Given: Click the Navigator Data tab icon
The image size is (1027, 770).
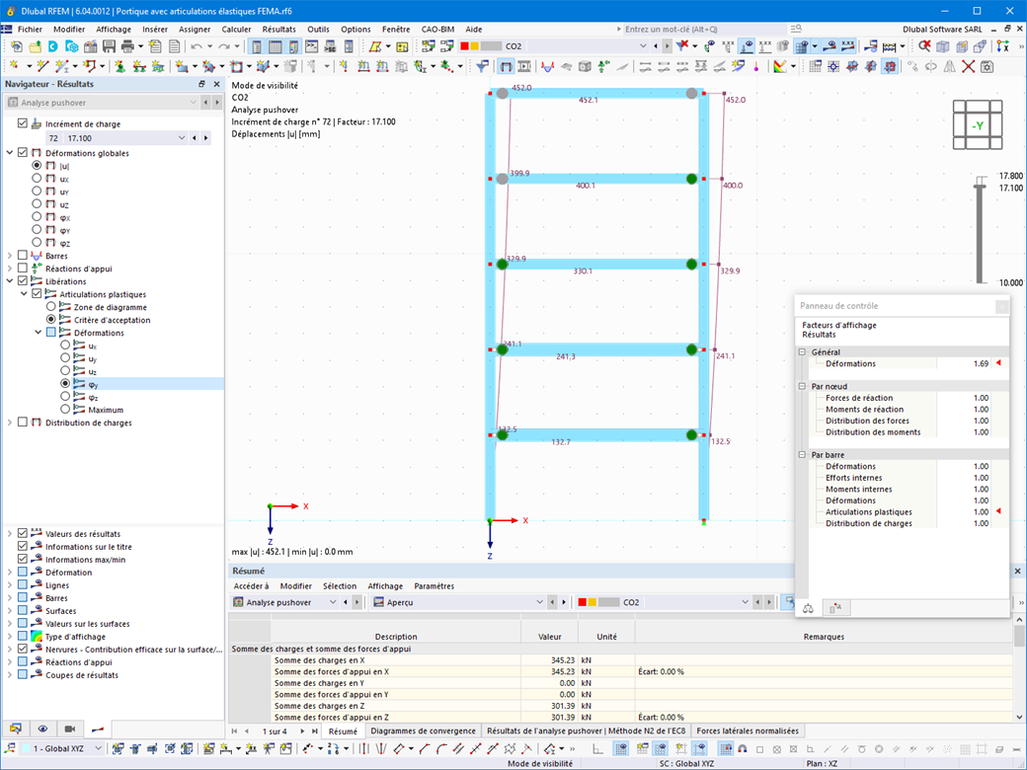Looking at the screenshot, I should click(x=16, y=729).
